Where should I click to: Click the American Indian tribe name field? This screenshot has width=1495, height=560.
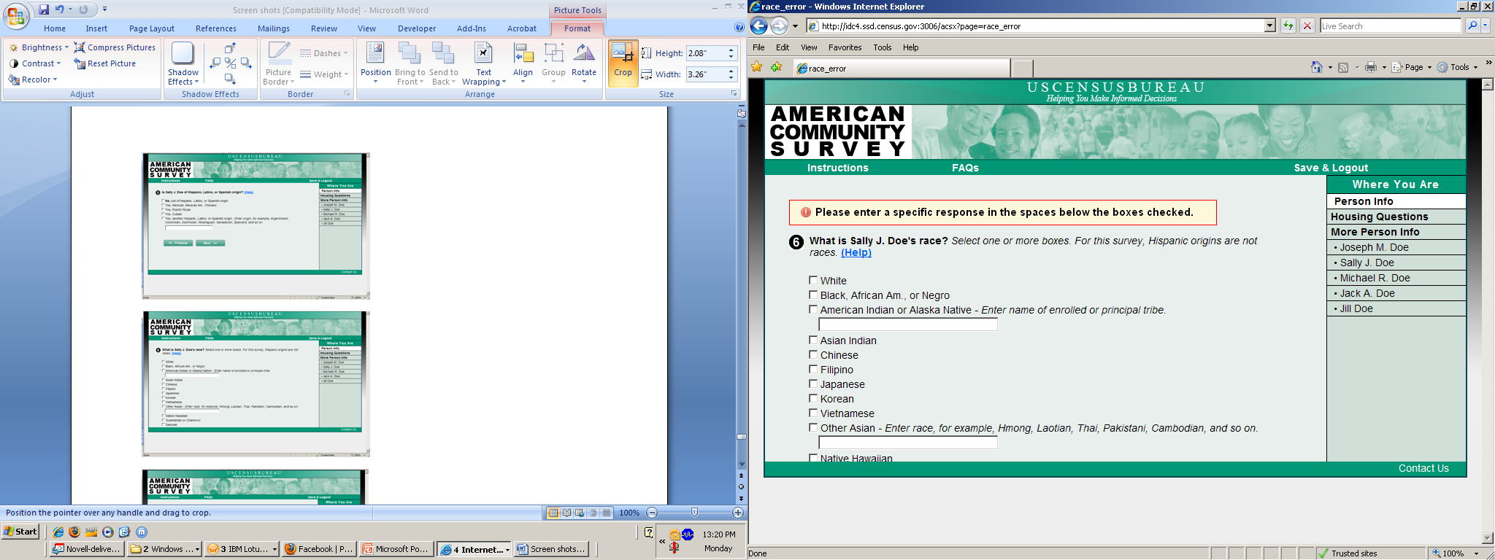[908, 324]
